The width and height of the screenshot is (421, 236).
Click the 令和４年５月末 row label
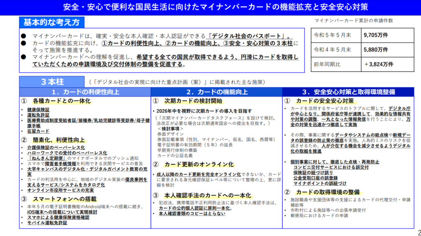pyautogui.click(x=336, y=50)
